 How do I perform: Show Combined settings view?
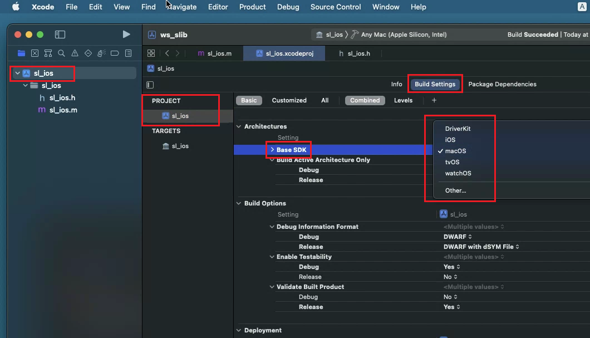click(365, 100)
